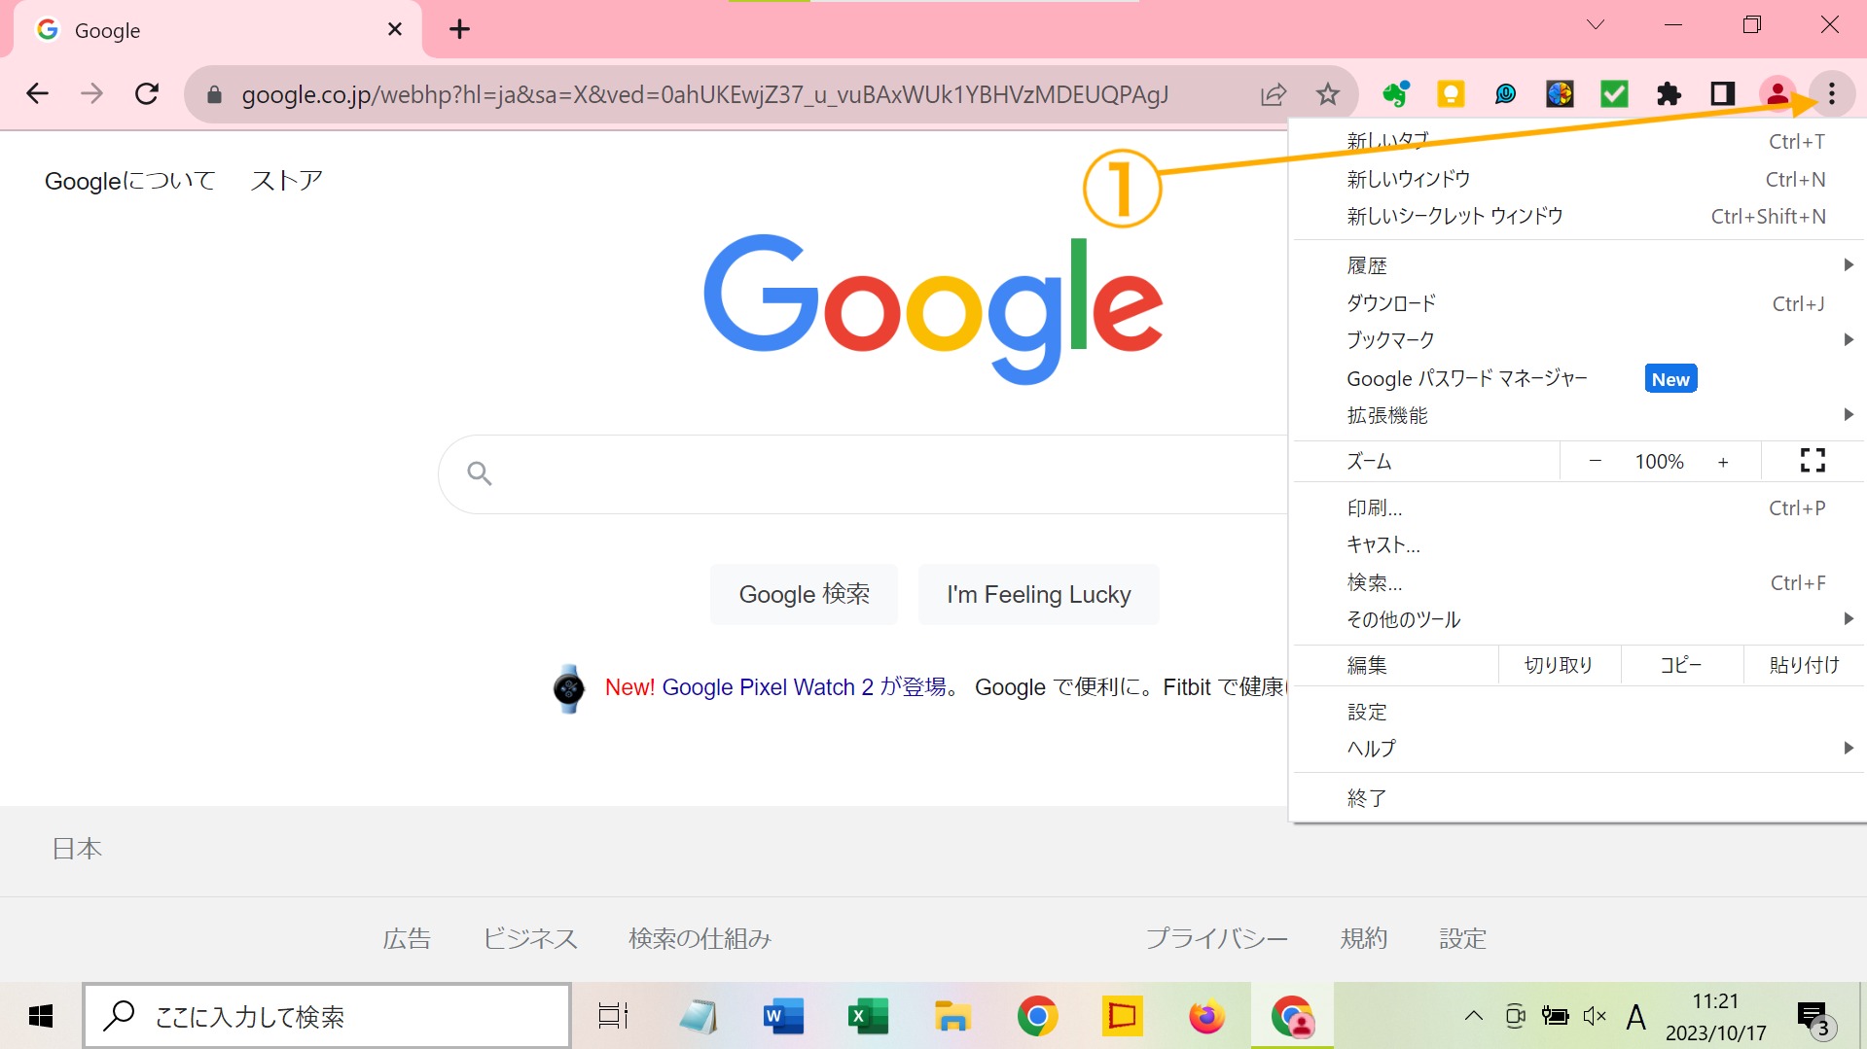Open the notification center icon
Image resolution: width=1867 pixels, height=1049 pixels.
pyautogui.click(x=1813, y=1018)
